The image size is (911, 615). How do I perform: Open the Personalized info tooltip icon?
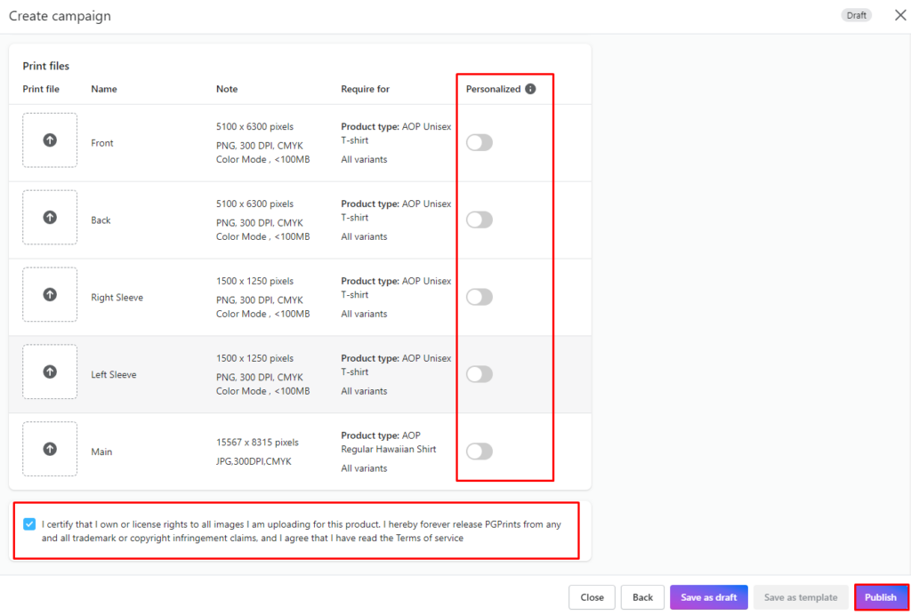pos(529,88)
